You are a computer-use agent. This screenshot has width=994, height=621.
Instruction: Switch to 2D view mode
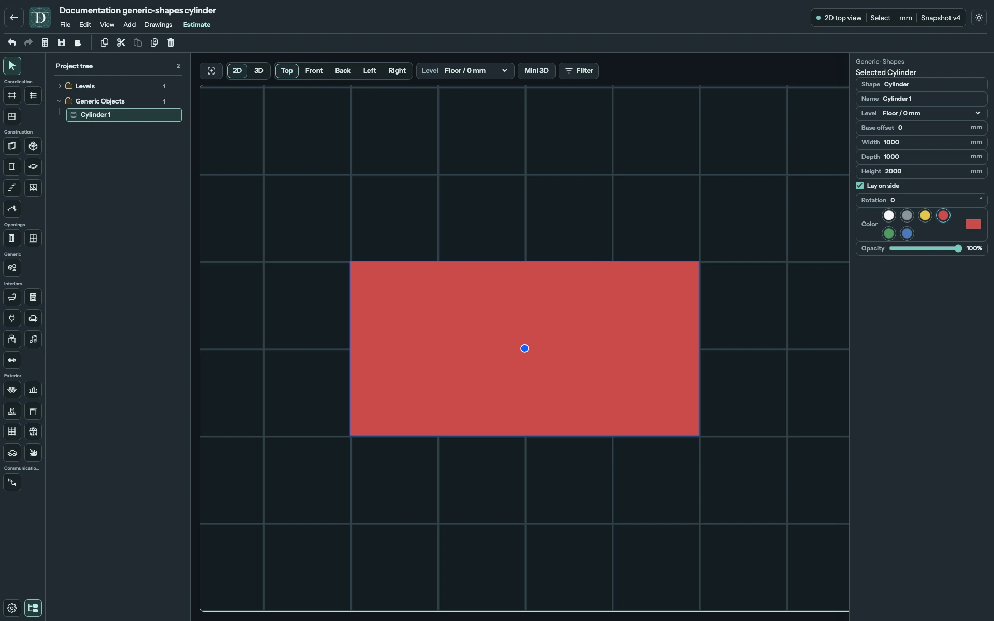pos(237,71)
